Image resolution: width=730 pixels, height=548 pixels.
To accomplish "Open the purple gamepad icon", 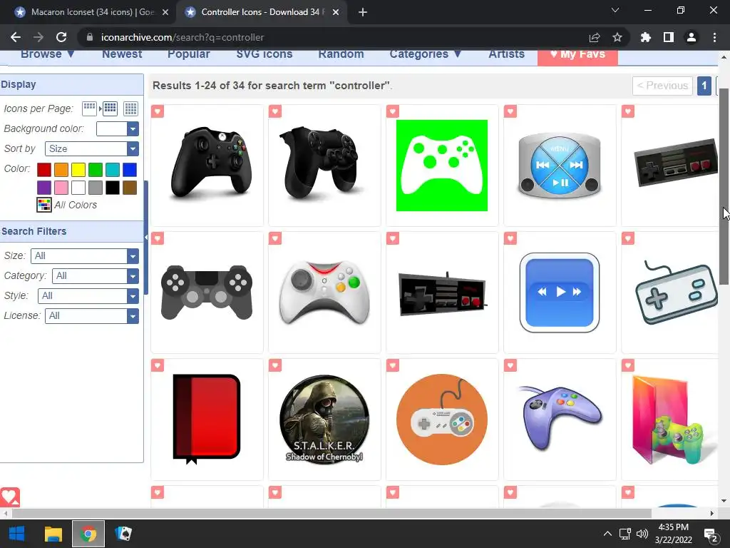I will (561, 418).
